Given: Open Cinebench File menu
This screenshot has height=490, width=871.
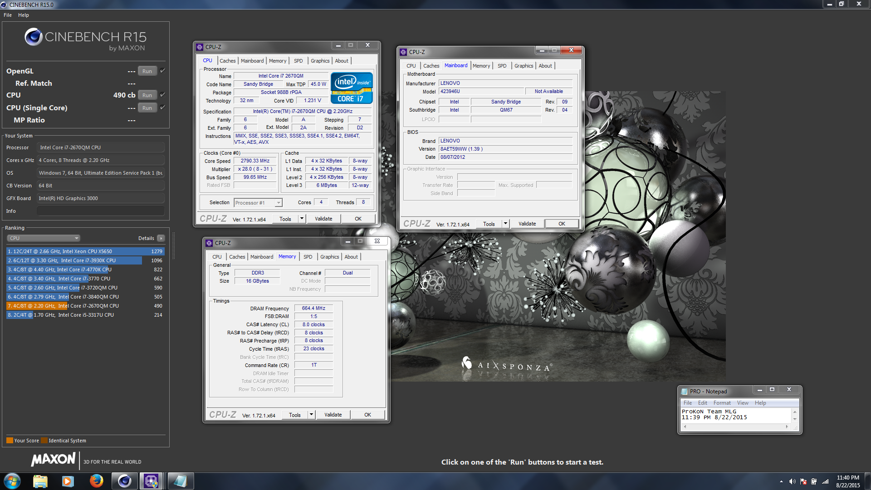Looking at the screenshot, I should 8,15.
